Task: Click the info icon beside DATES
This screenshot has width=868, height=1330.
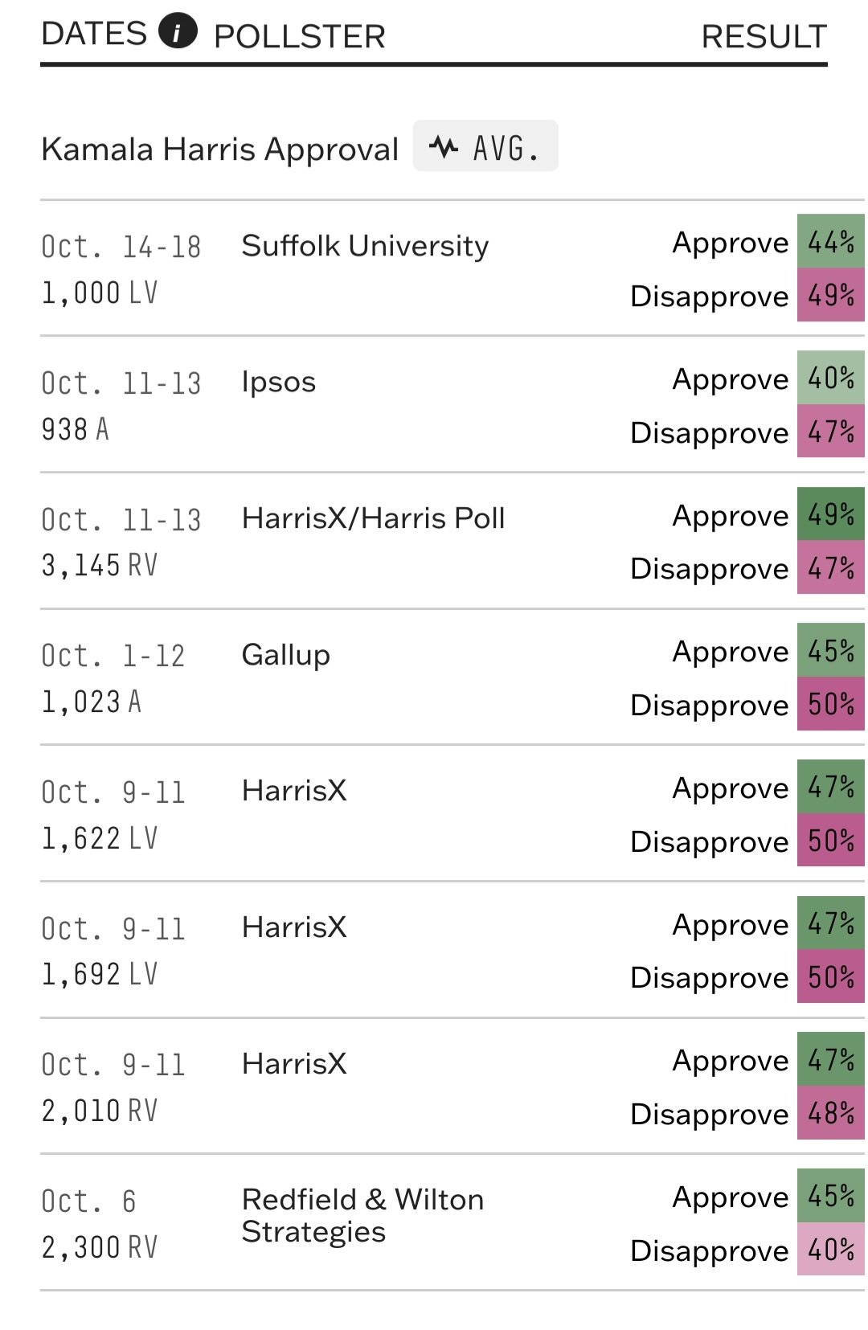Action: [178, 33]
